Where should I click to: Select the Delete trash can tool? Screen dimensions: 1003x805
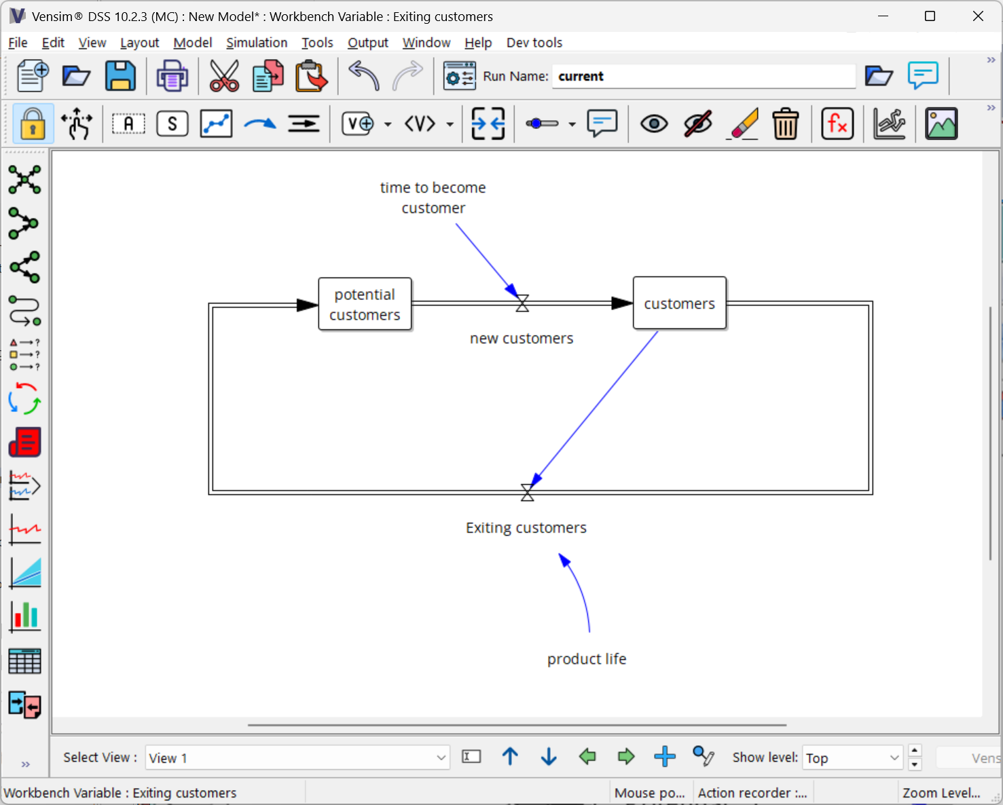tap(785, 124)
